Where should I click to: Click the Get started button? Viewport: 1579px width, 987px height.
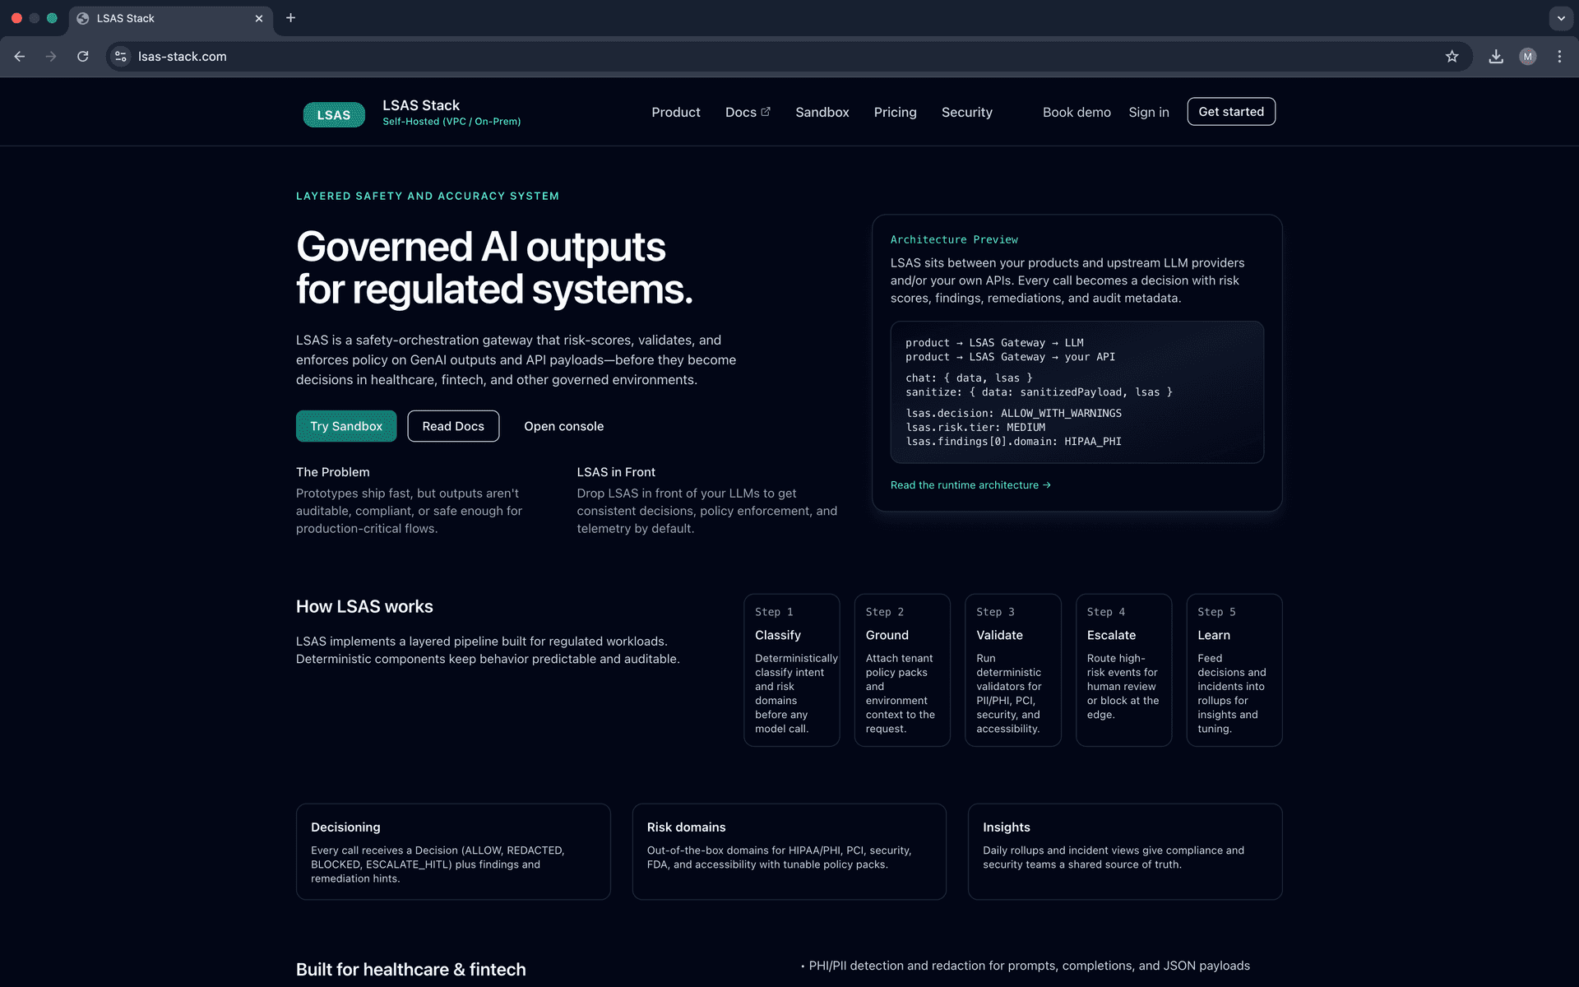(1230, 111)
